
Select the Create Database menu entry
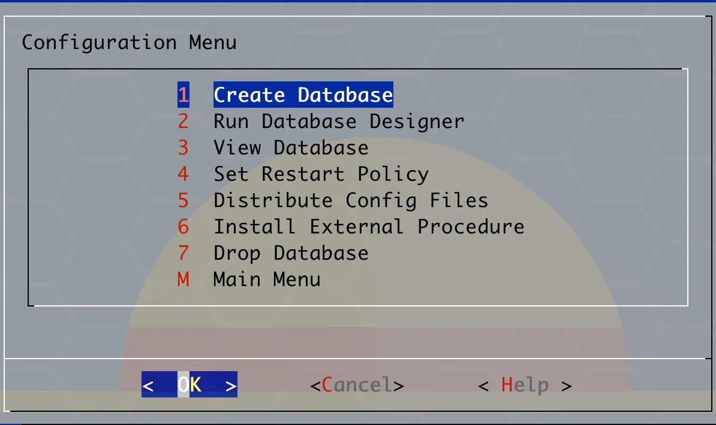tap(303, 95)
